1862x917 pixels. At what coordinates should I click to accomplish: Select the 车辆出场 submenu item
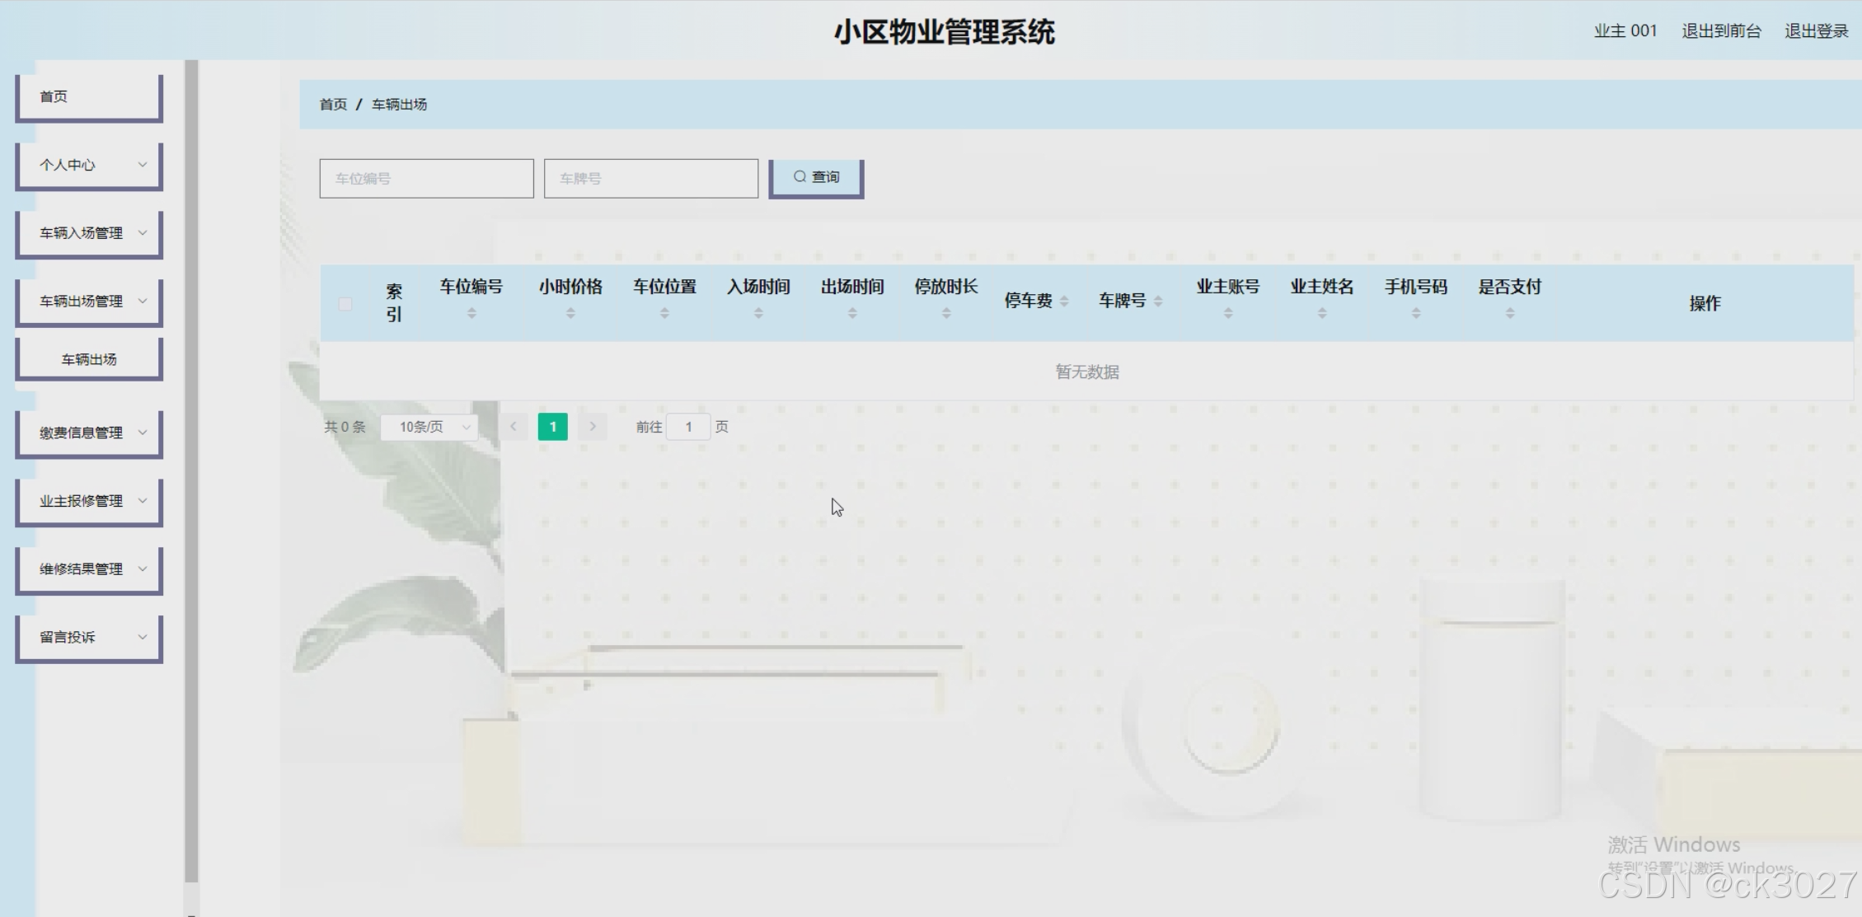[x=89, y=359]
